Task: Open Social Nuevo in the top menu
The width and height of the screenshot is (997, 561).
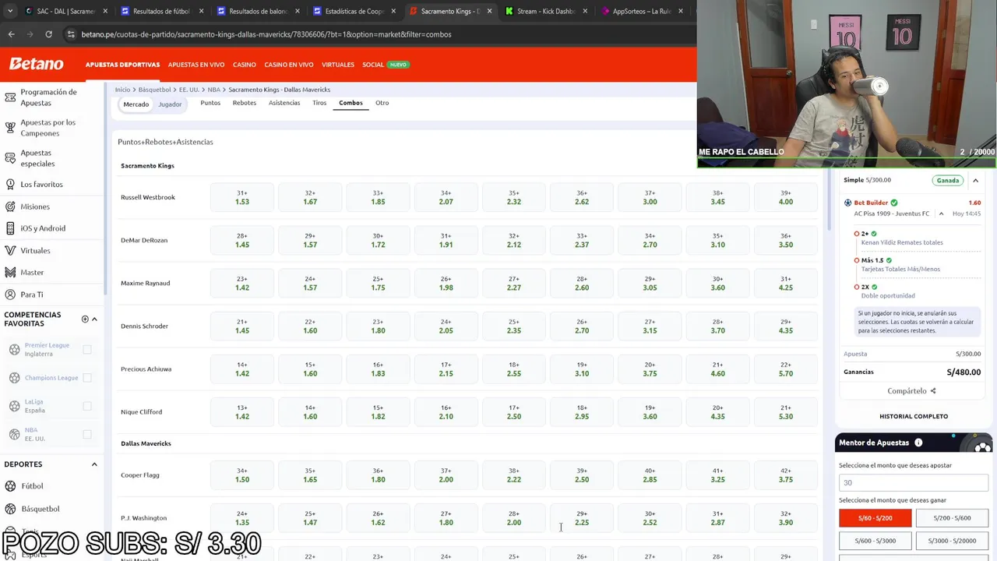Action: coord(386,65)
